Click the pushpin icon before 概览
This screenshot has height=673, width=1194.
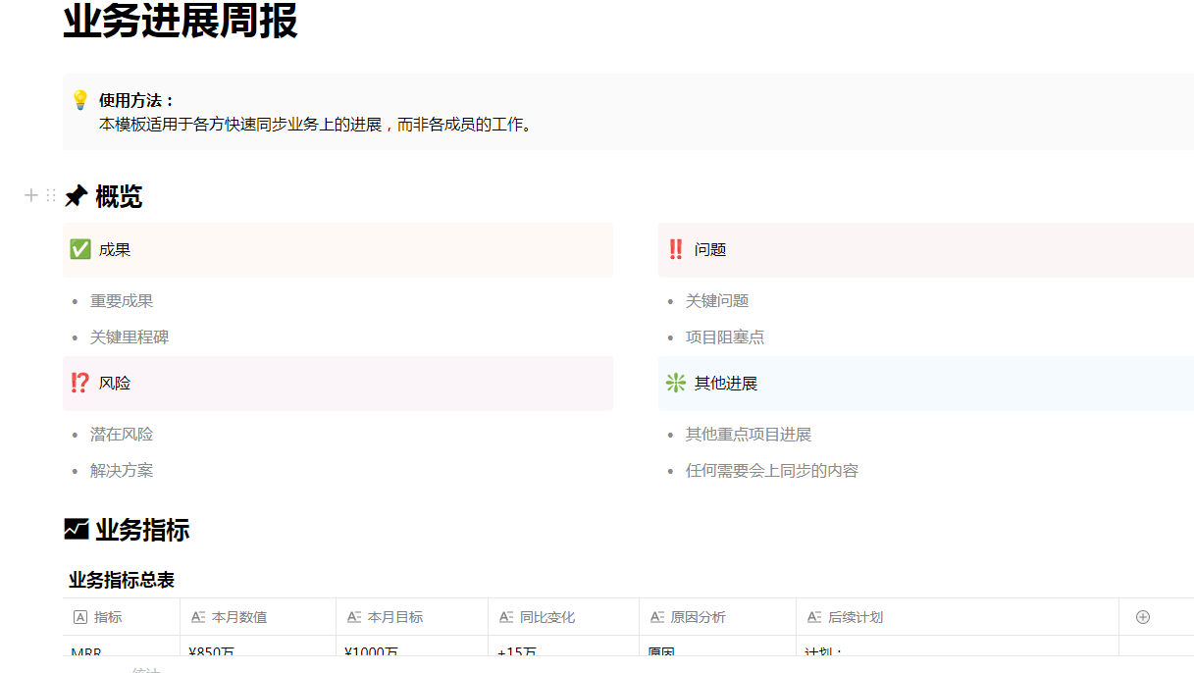(76, 197)
